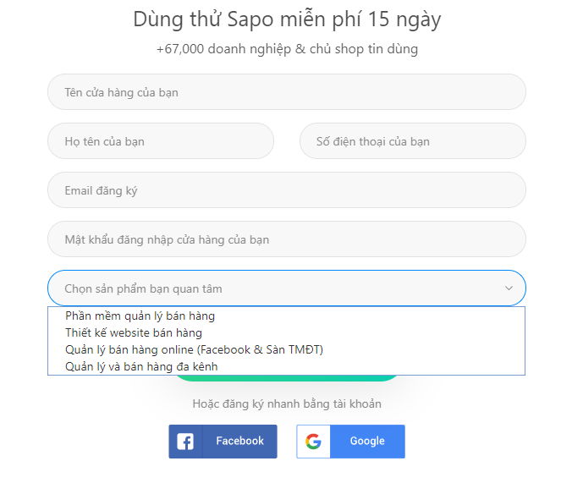Viewport: 572px width, 494px height.
Task: Click the '15 ngày' text in the heading
Action: click(404, 20)
